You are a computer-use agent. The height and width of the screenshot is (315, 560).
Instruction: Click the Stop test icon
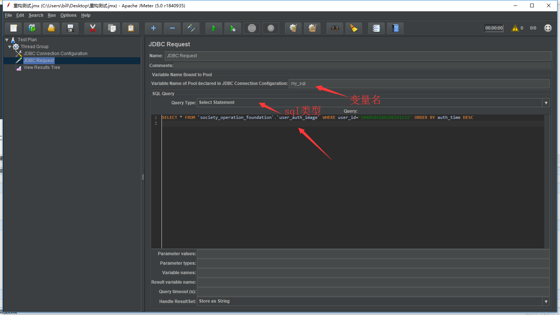click(252, 28)
